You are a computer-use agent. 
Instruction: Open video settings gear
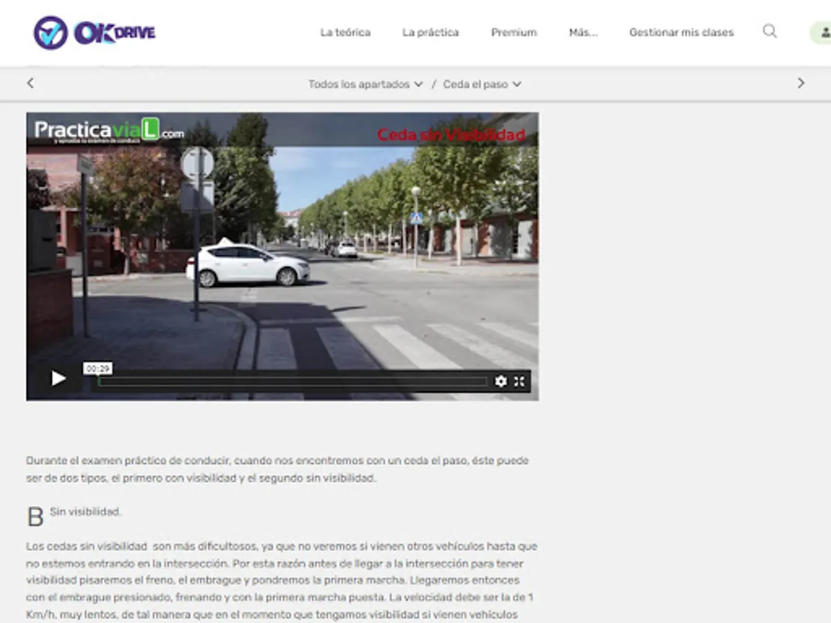[501, 381]
